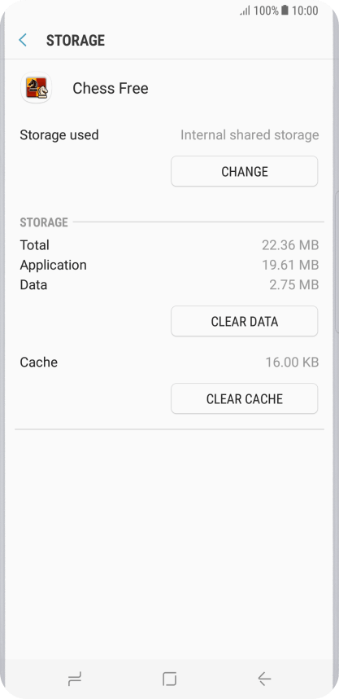Select the STORAGE page title
The image size is (339, 699).
tap(76, 40)
